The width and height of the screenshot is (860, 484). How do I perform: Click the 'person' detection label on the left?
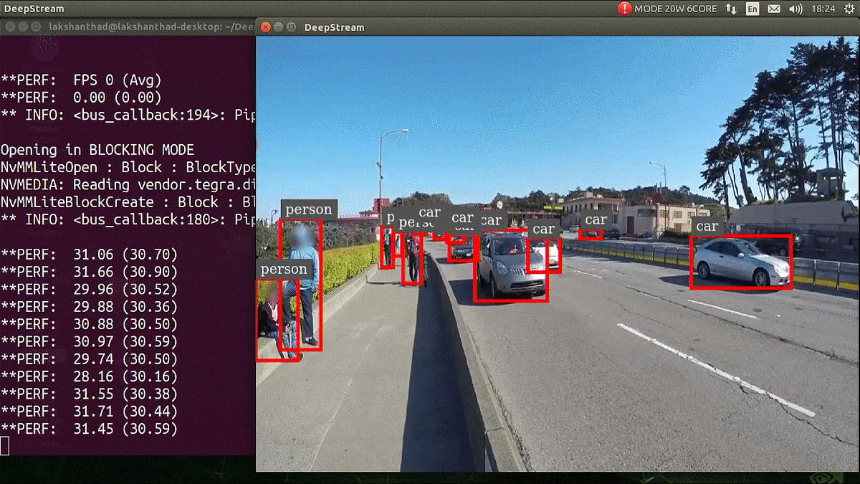(x=308, y=209)
